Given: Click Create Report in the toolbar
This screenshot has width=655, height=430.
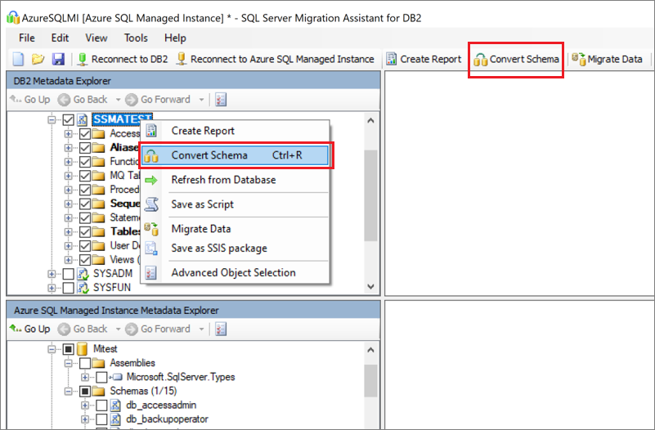Looking at the screenshot, I should point(424,60).
